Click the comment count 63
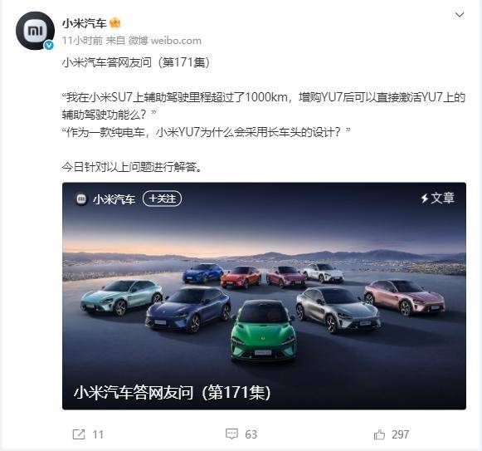Image resolution: width=482 pixels, height=451 pixels. pos(251,434)
